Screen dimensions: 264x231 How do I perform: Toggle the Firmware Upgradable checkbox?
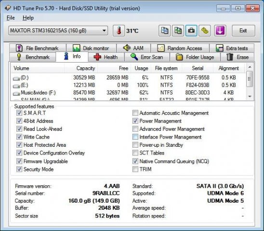(x=19, y=161)
